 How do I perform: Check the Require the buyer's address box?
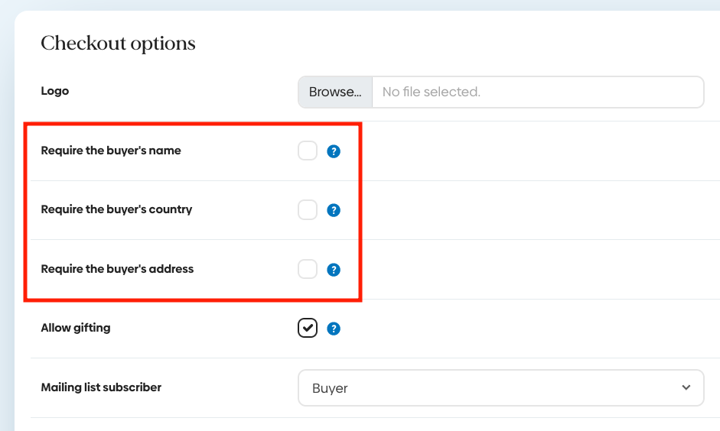[x=308, y=269]
